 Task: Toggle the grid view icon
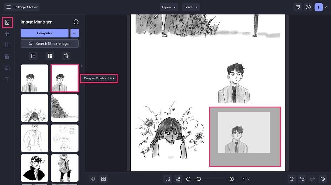[x=103, y=179]
